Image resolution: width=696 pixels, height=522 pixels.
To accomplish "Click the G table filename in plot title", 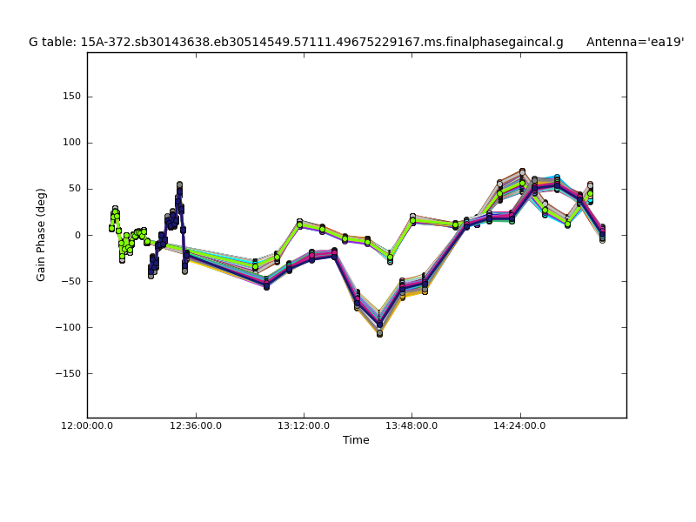I will 296,42.
